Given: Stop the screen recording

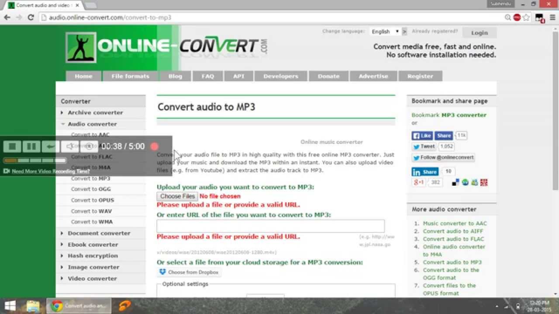Looking at the screenshot, I should point(13,147).
